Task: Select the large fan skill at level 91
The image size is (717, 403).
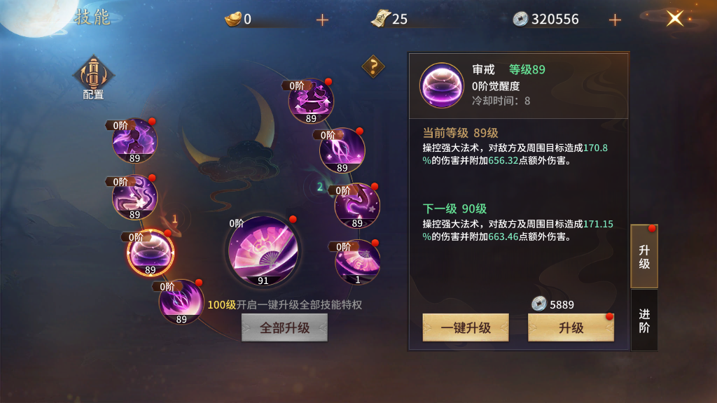Action: pos(263,251)
